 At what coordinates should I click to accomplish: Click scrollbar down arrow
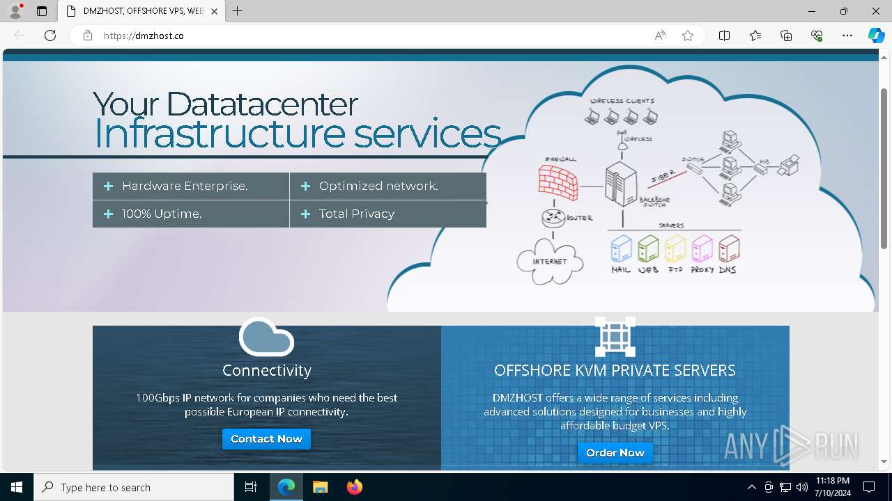click(x=884, y=462)
